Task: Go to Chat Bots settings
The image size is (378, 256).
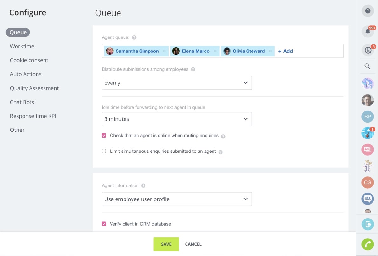Action: point(22,102)
